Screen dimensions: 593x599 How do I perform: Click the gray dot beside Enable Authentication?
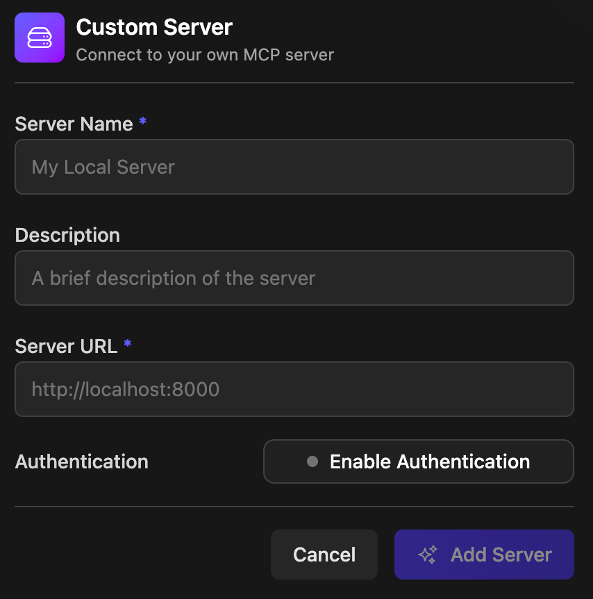coord(312,461)
